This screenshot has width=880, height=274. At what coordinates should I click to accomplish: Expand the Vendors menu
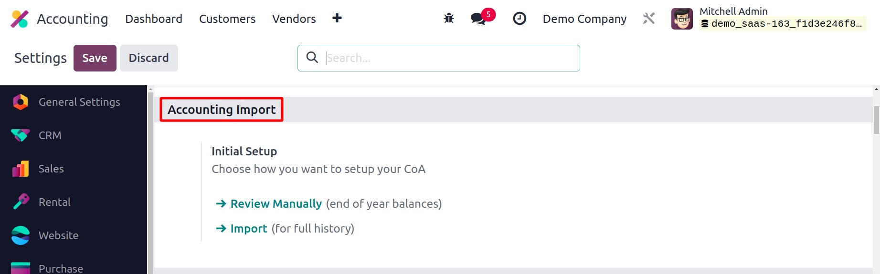click(294, 19)
